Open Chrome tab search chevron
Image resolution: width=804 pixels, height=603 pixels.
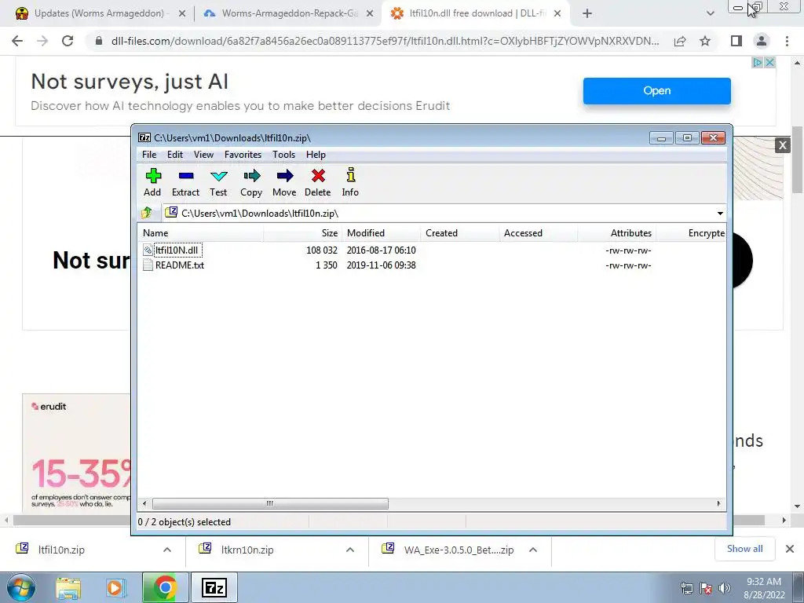710,13
